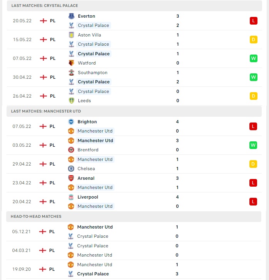Click the Chelsea club crest icon
The height and width of the screenshot is (280, 269).
click(71, 169)
